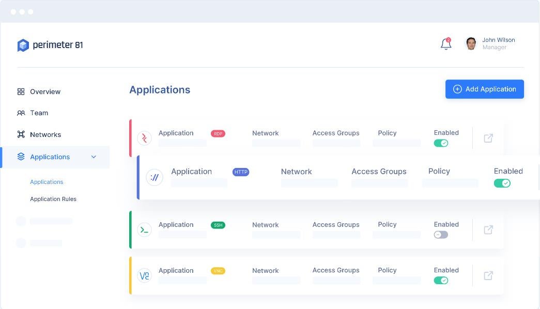
Task: Open the notifications bell icon
Action: [x=446, y=44]
